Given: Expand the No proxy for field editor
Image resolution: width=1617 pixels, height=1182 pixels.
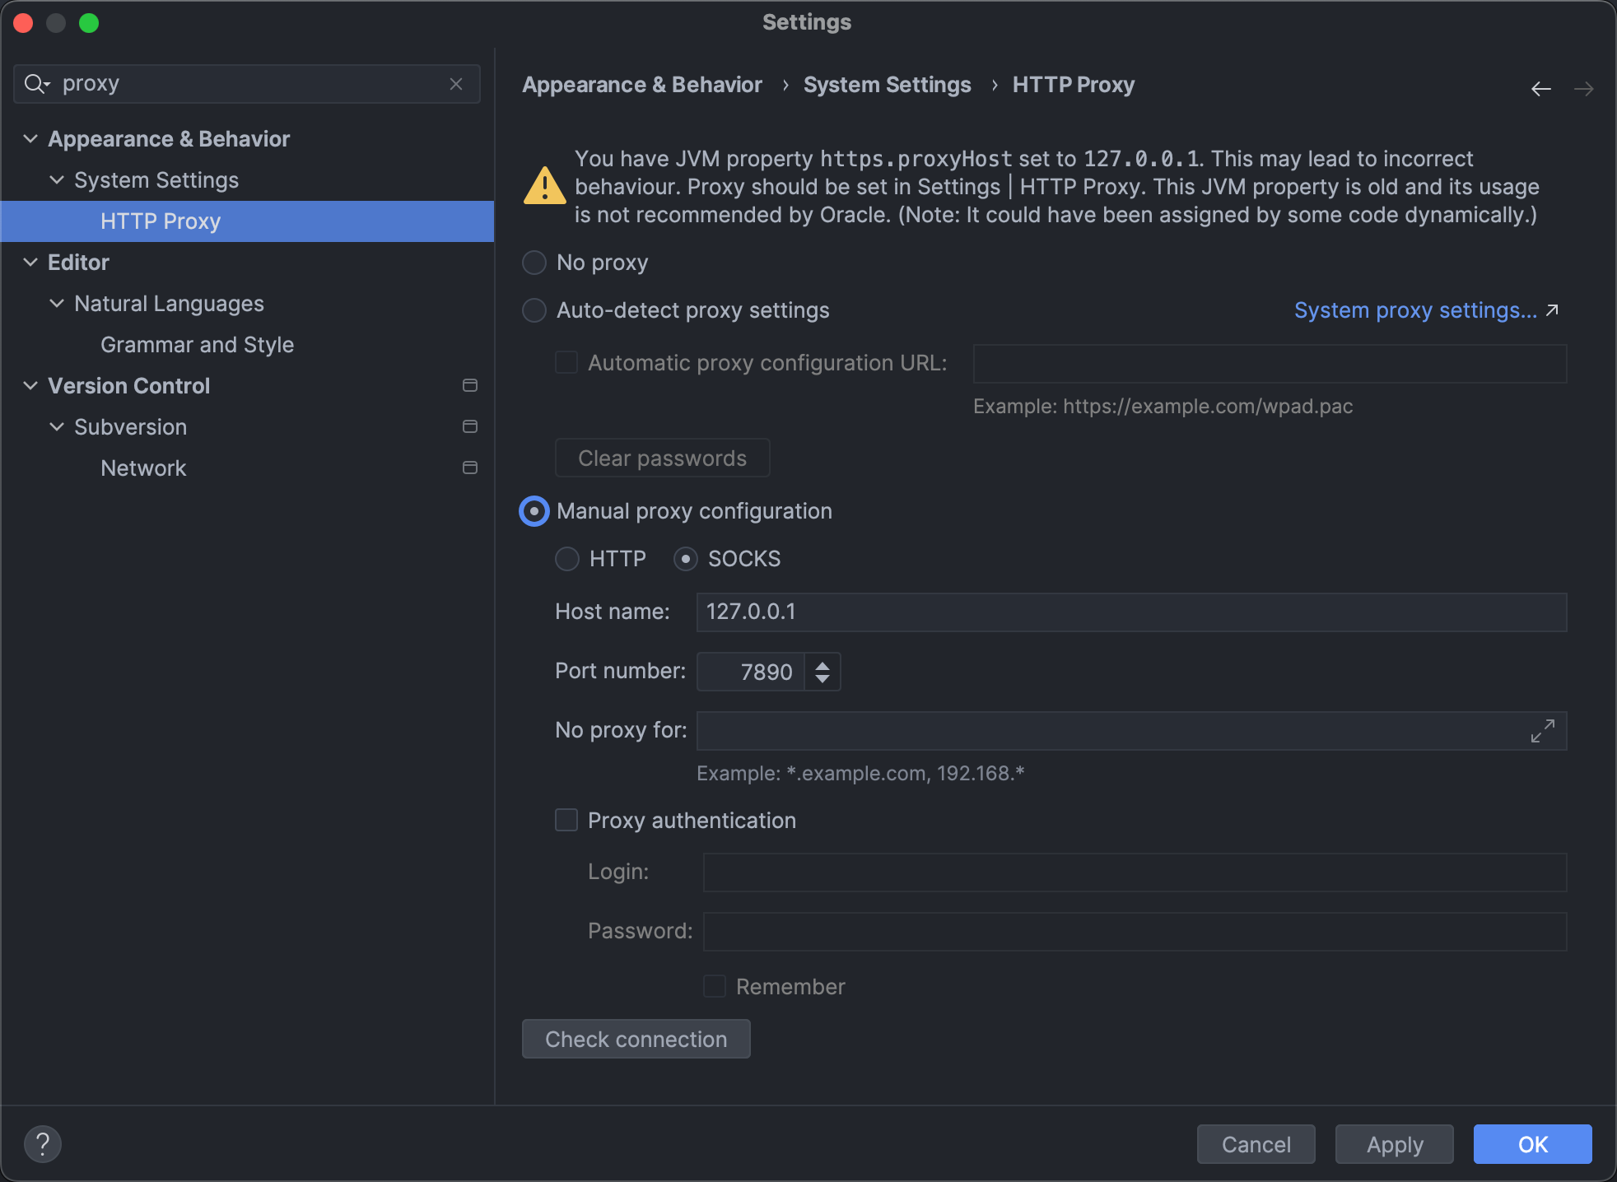Looking at the screenshot, I should (1542, 730).
